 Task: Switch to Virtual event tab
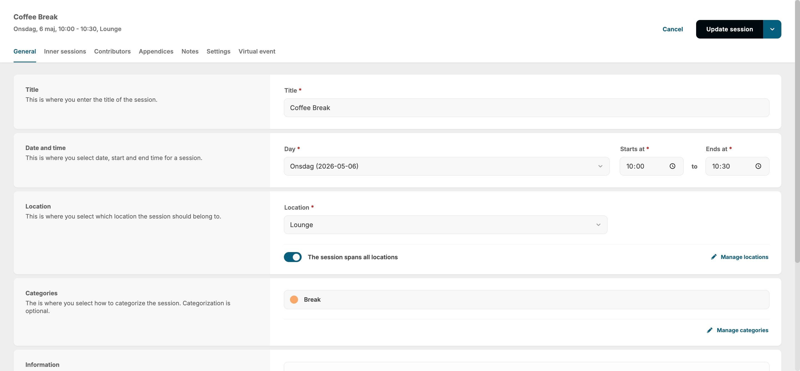point(257,52)
